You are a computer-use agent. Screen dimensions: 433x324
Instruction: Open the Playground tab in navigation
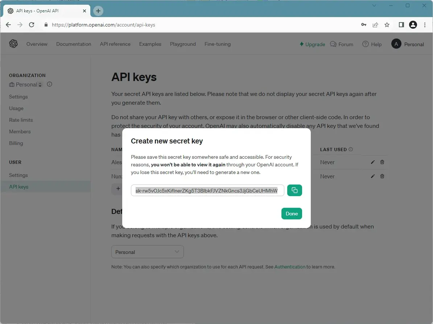point(183,44)
